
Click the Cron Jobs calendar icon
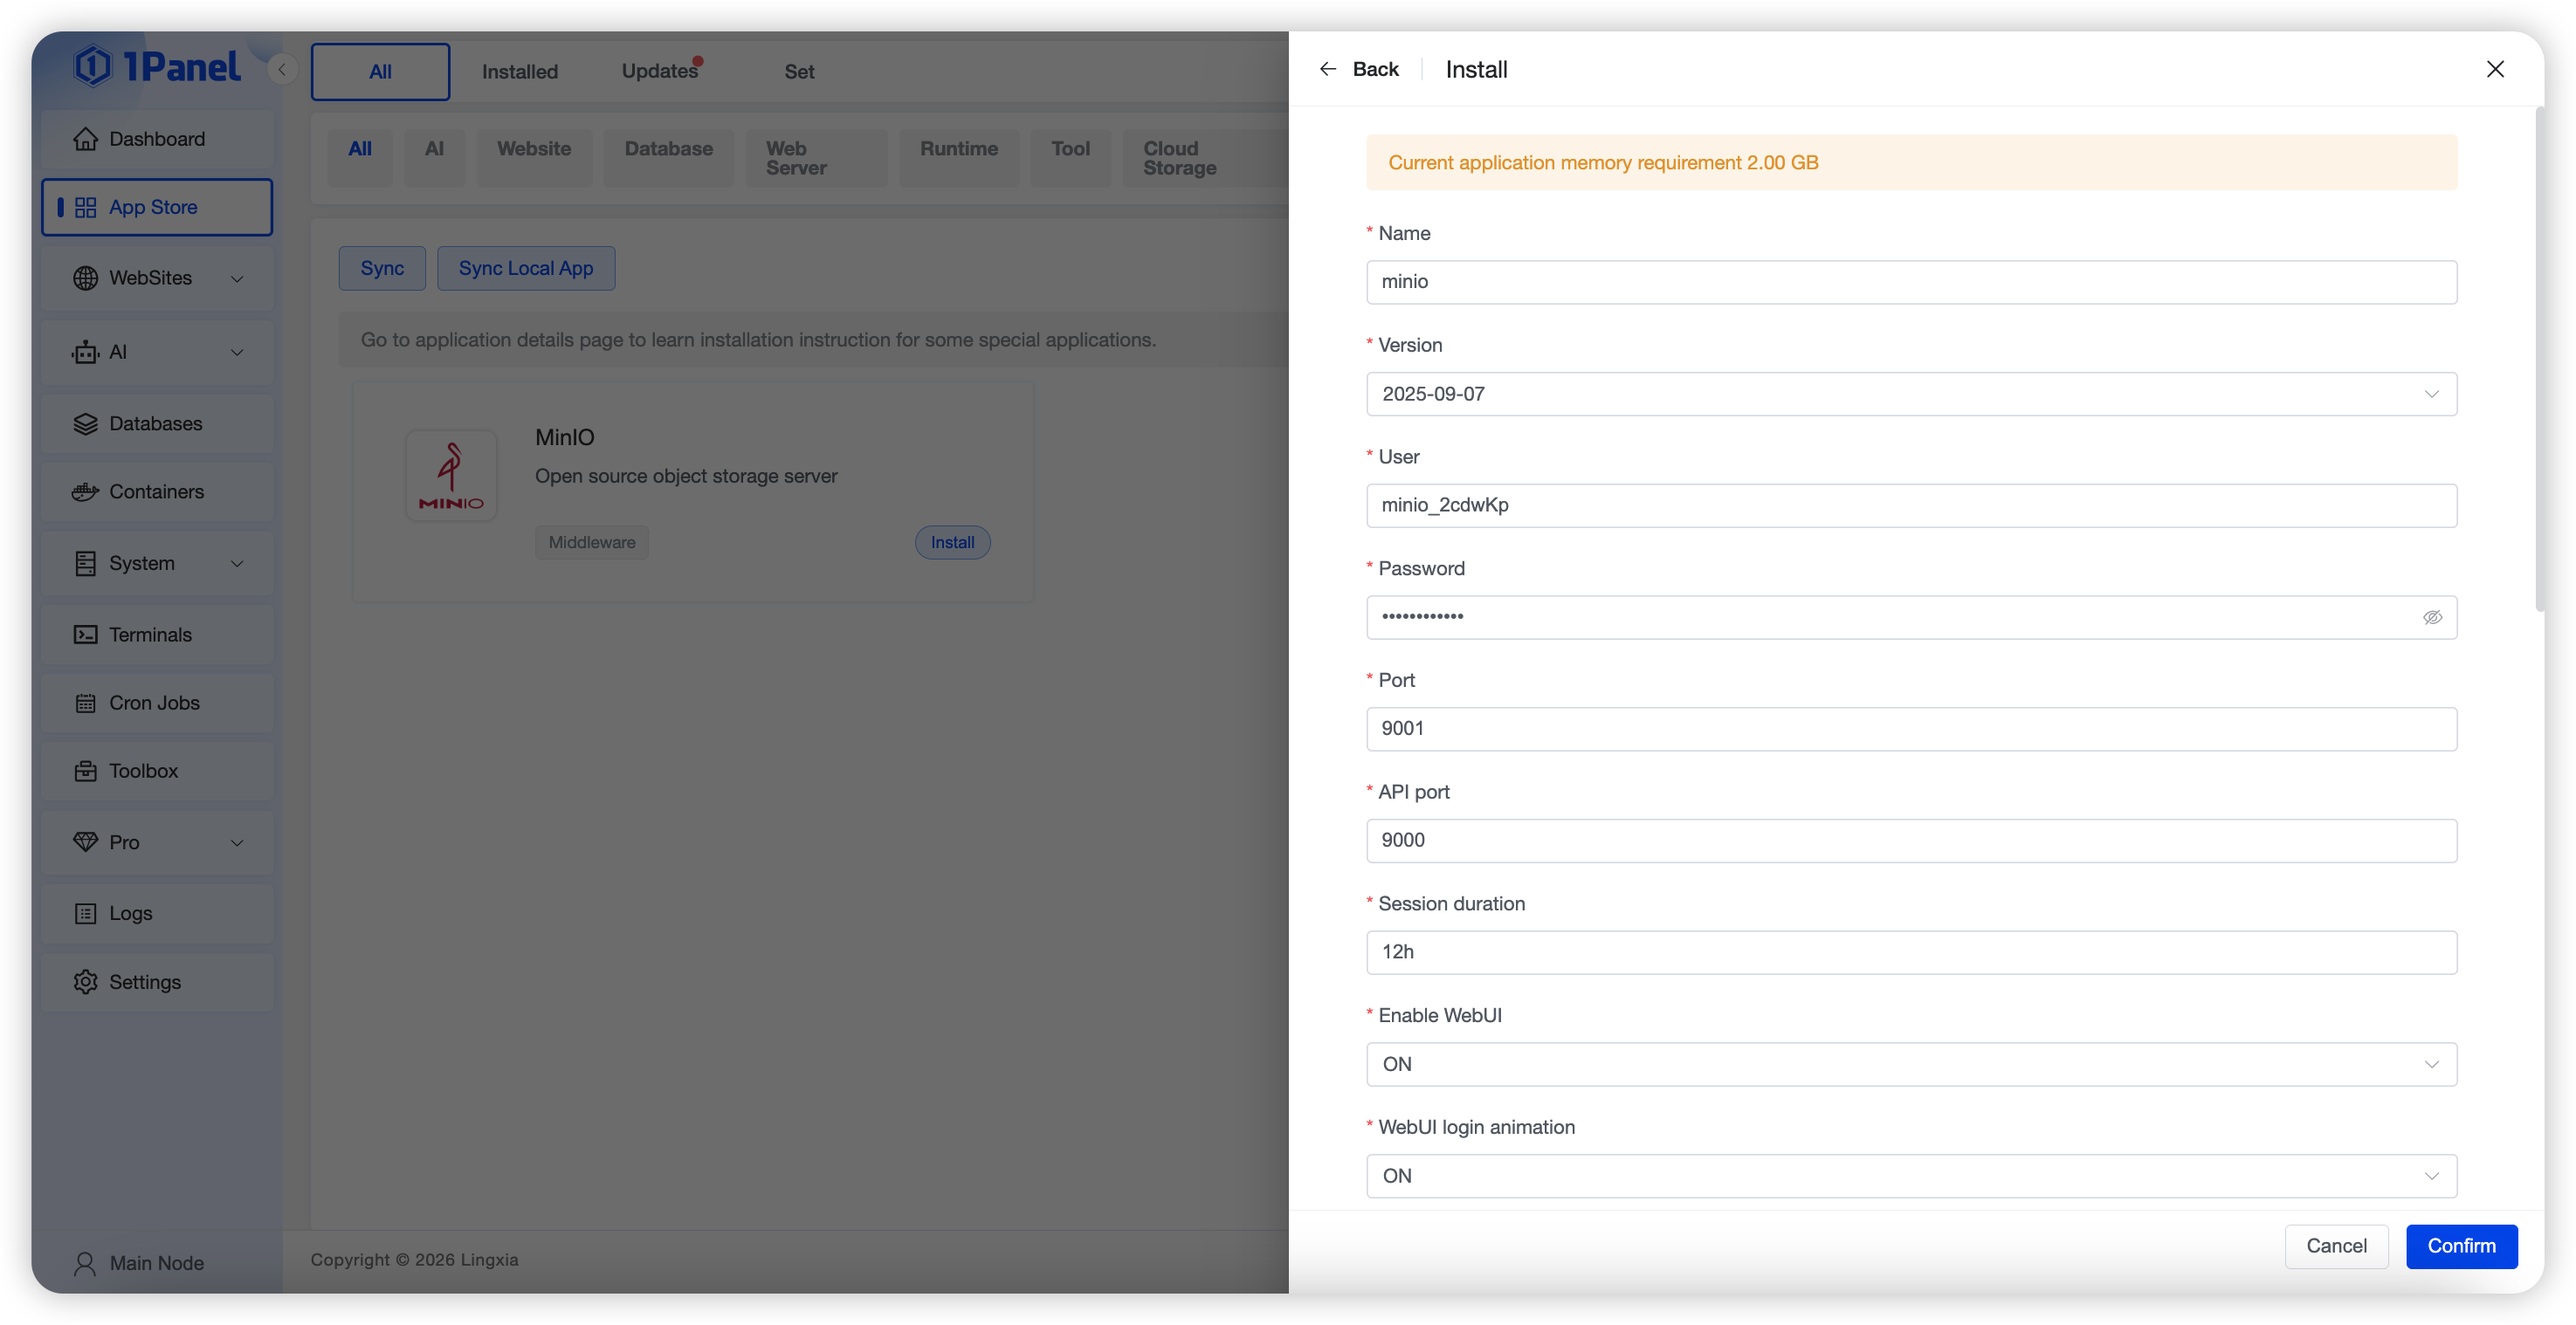85,704
